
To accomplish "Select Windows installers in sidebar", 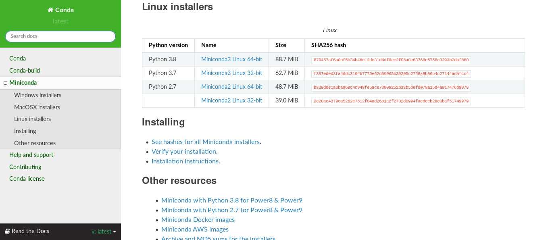I will tap(38, 95).
